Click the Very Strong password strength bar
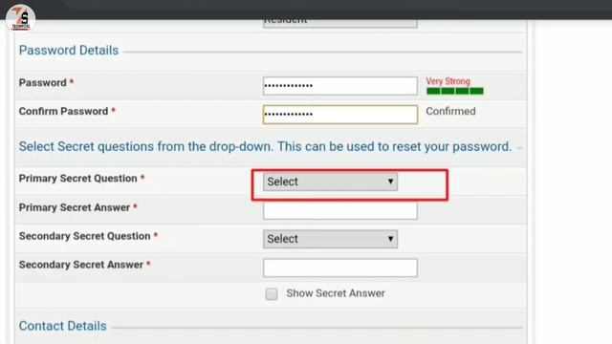 tap(455, 92)
